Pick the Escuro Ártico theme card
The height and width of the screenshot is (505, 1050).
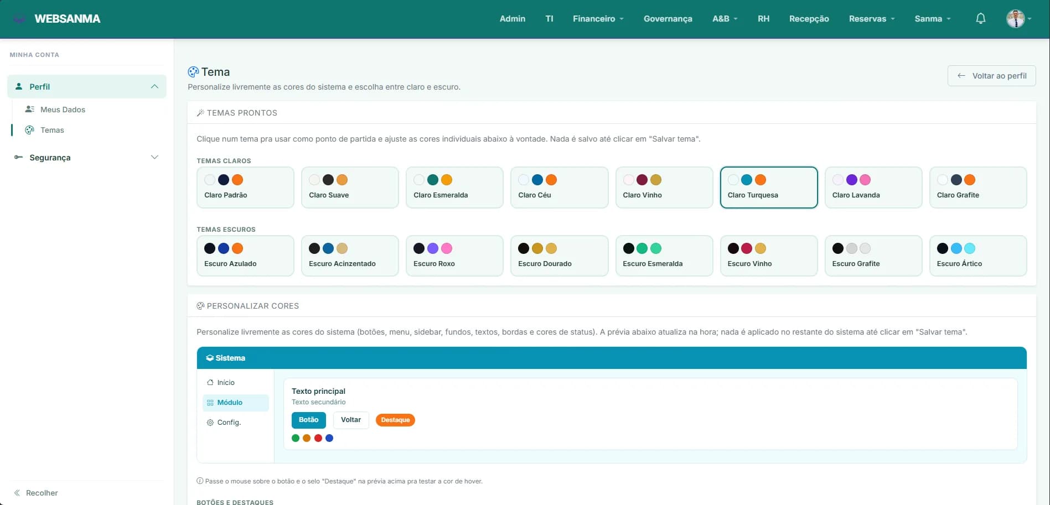978,256
